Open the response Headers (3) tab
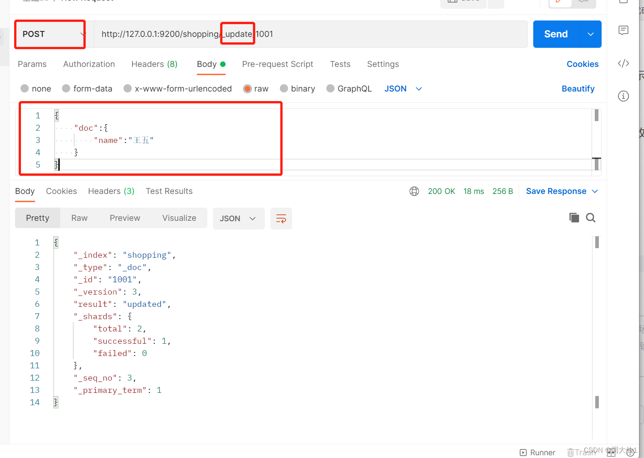644x458 pixels. [x=111, y=191]
